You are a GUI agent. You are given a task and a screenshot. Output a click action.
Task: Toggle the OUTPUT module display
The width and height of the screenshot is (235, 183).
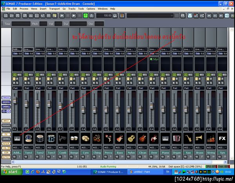coord(6,157)
